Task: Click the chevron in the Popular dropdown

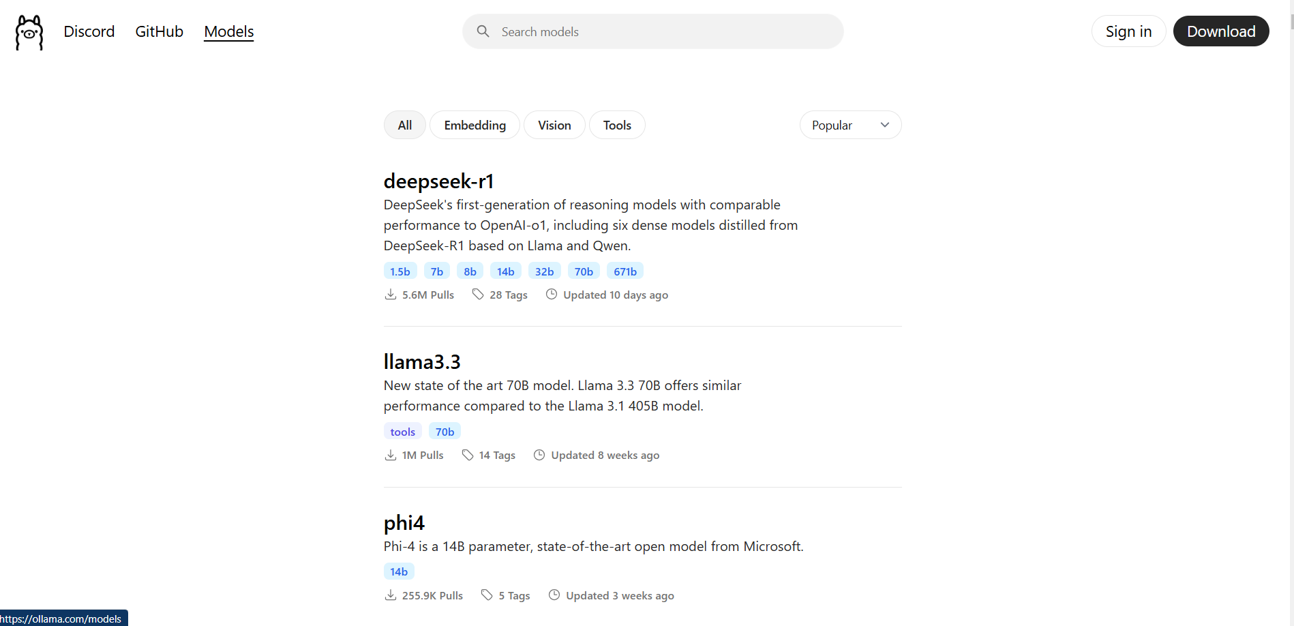Action: tap(885, 125)
